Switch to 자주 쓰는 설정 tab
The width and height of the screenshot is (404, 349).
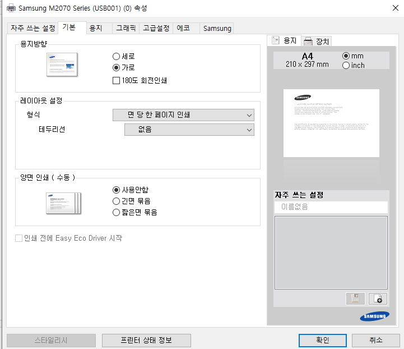[32, 28]
